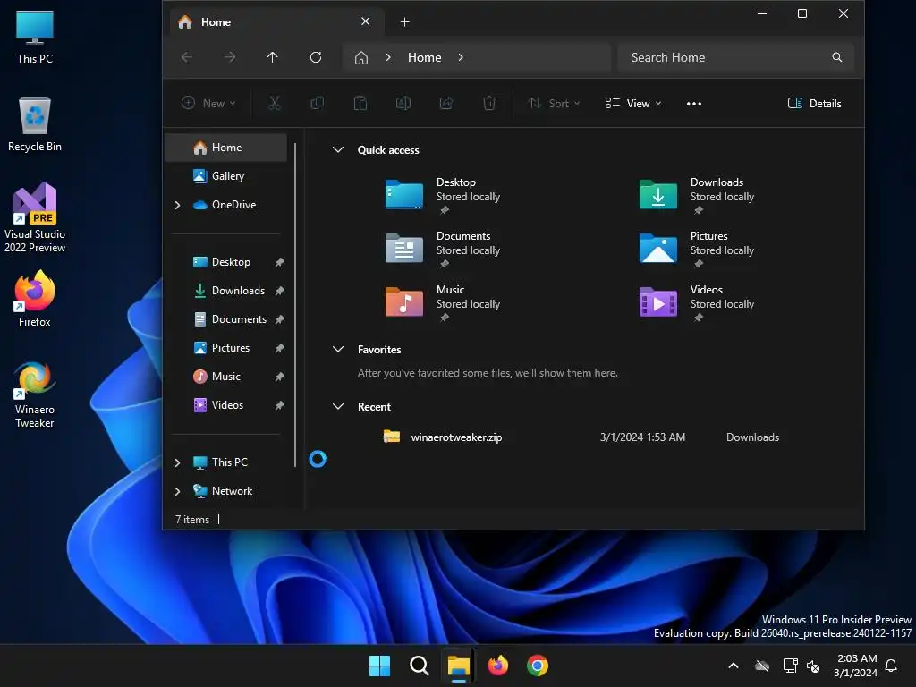Close the Home tab

click(366, 21)
